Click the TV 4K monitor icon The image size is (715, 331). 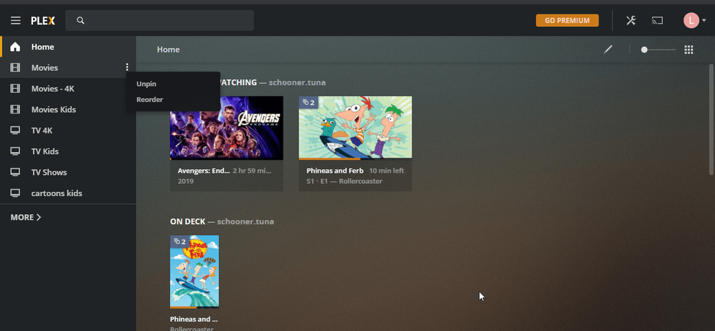click(x=15, y=131)
